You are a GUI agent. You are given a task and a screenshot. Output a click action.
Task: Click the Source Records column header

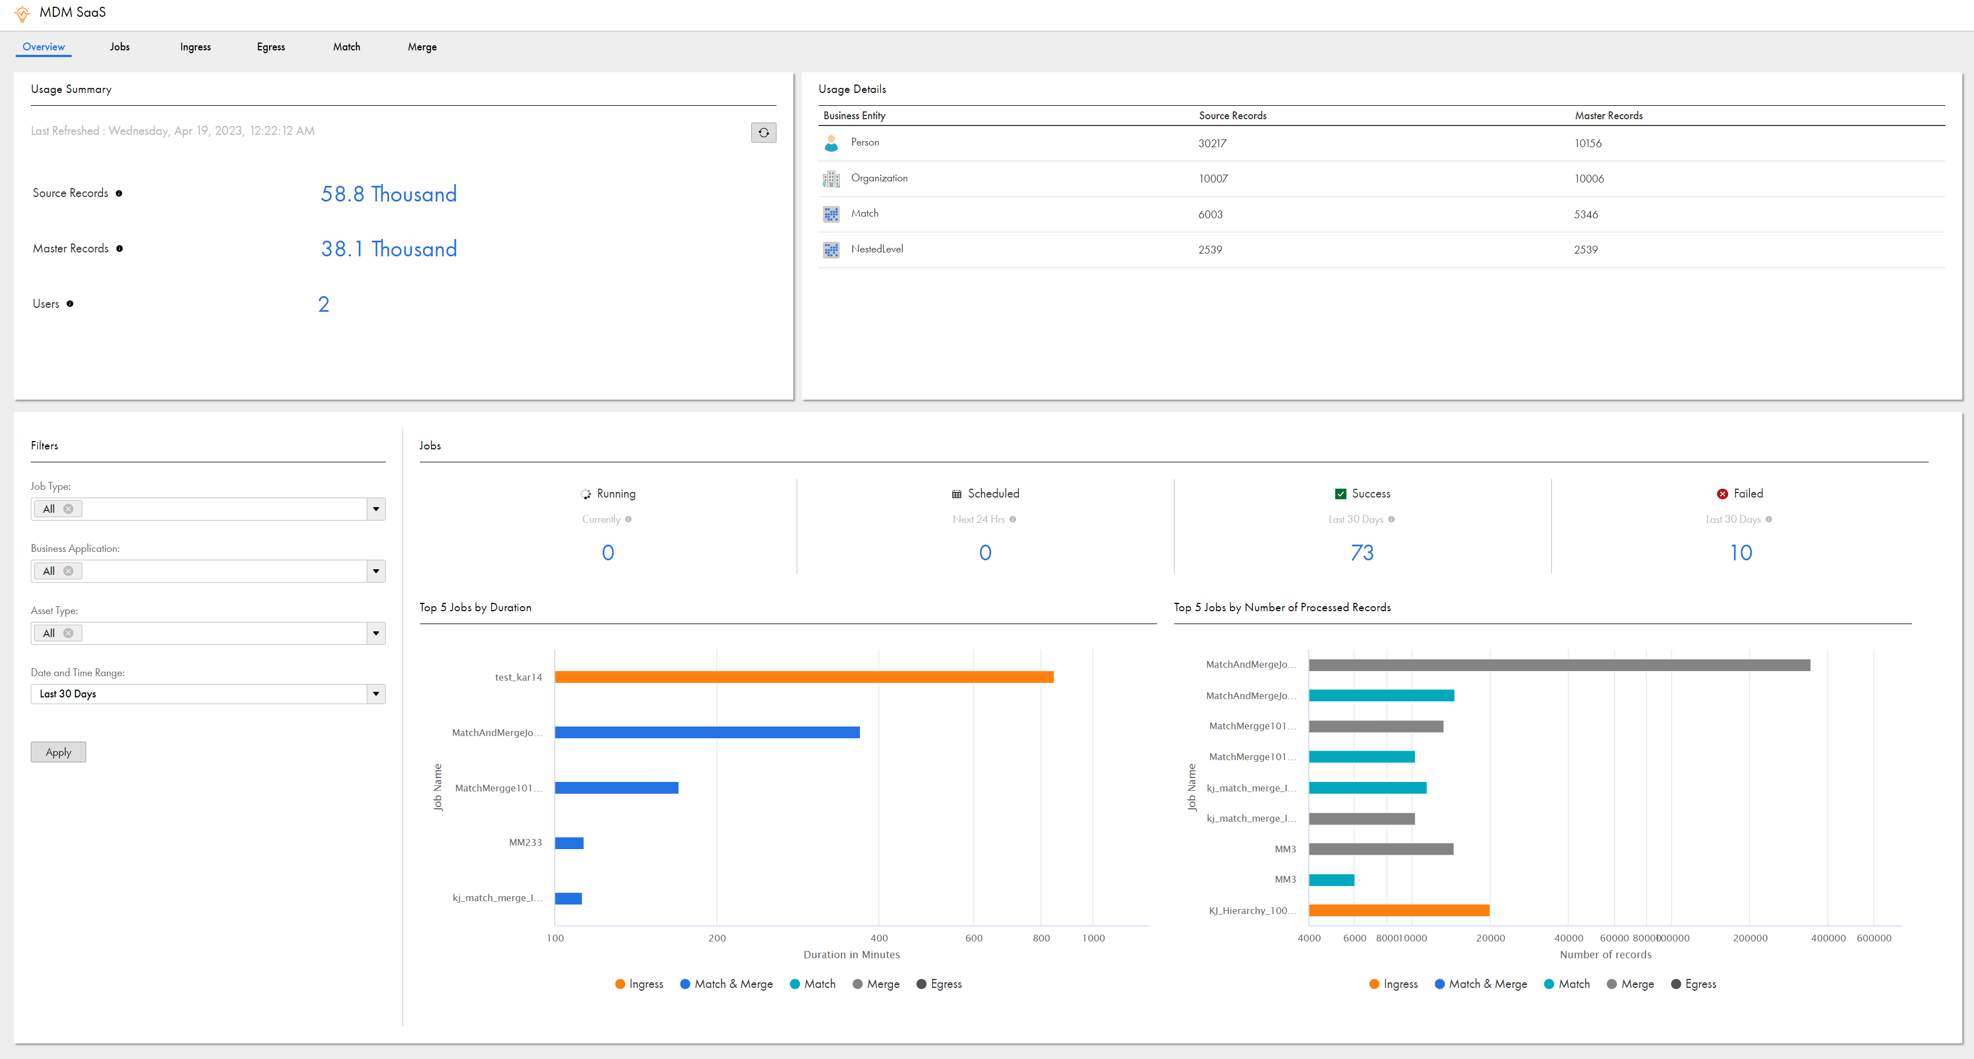tap(1232, 116)
